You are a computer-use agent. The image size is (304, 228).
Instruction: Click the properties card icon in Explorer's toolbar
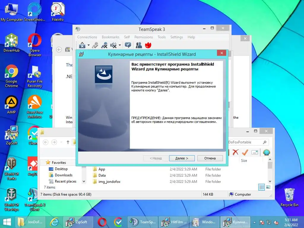click(255, 153)
